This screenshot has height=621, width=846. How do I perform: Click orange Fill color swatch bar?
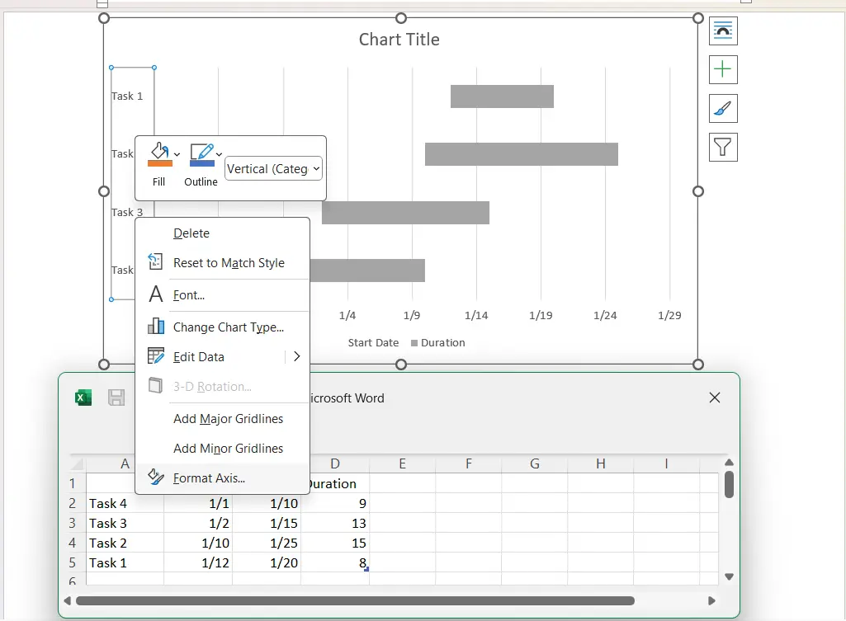pyautogui.click(x=160, y=163)
